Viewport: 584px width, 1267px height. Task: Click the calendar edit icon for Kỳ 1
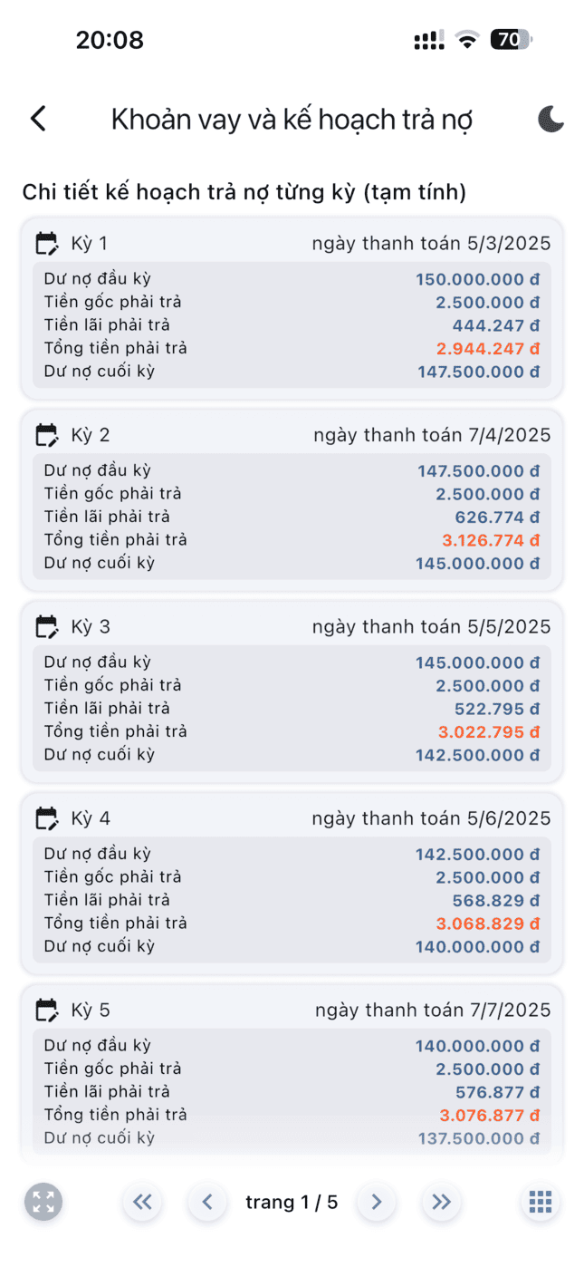[x=46, y=243]
